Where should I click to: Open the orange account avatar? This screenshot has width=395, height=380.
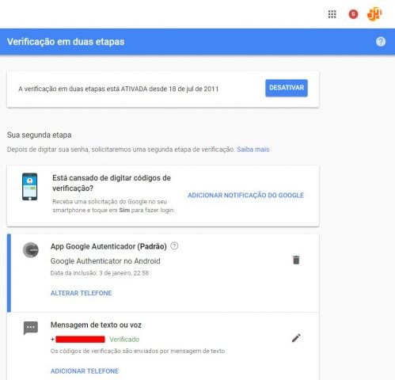point(374,13)
